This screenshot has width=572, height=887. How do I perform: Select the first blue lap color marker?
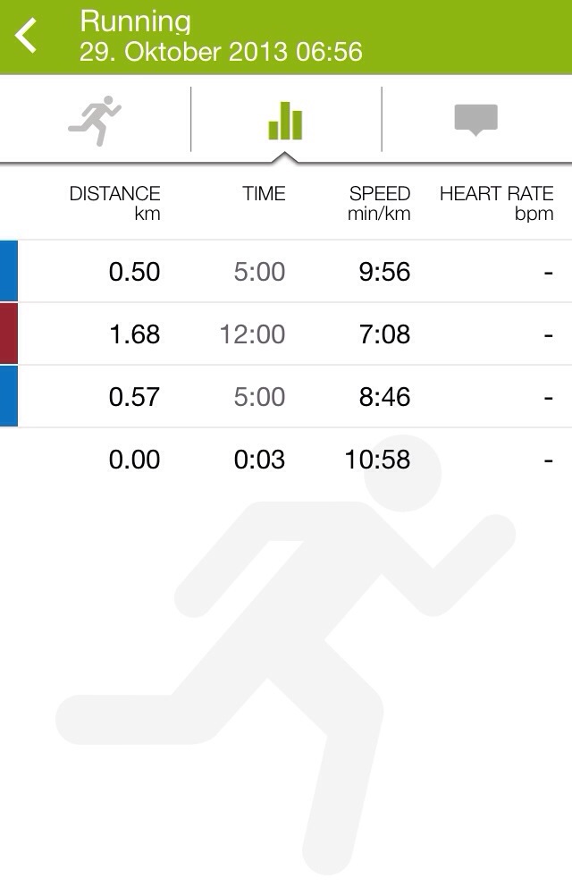(9, 271)
